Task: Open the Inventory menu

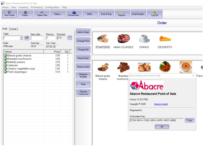Action: coord(23,7)
